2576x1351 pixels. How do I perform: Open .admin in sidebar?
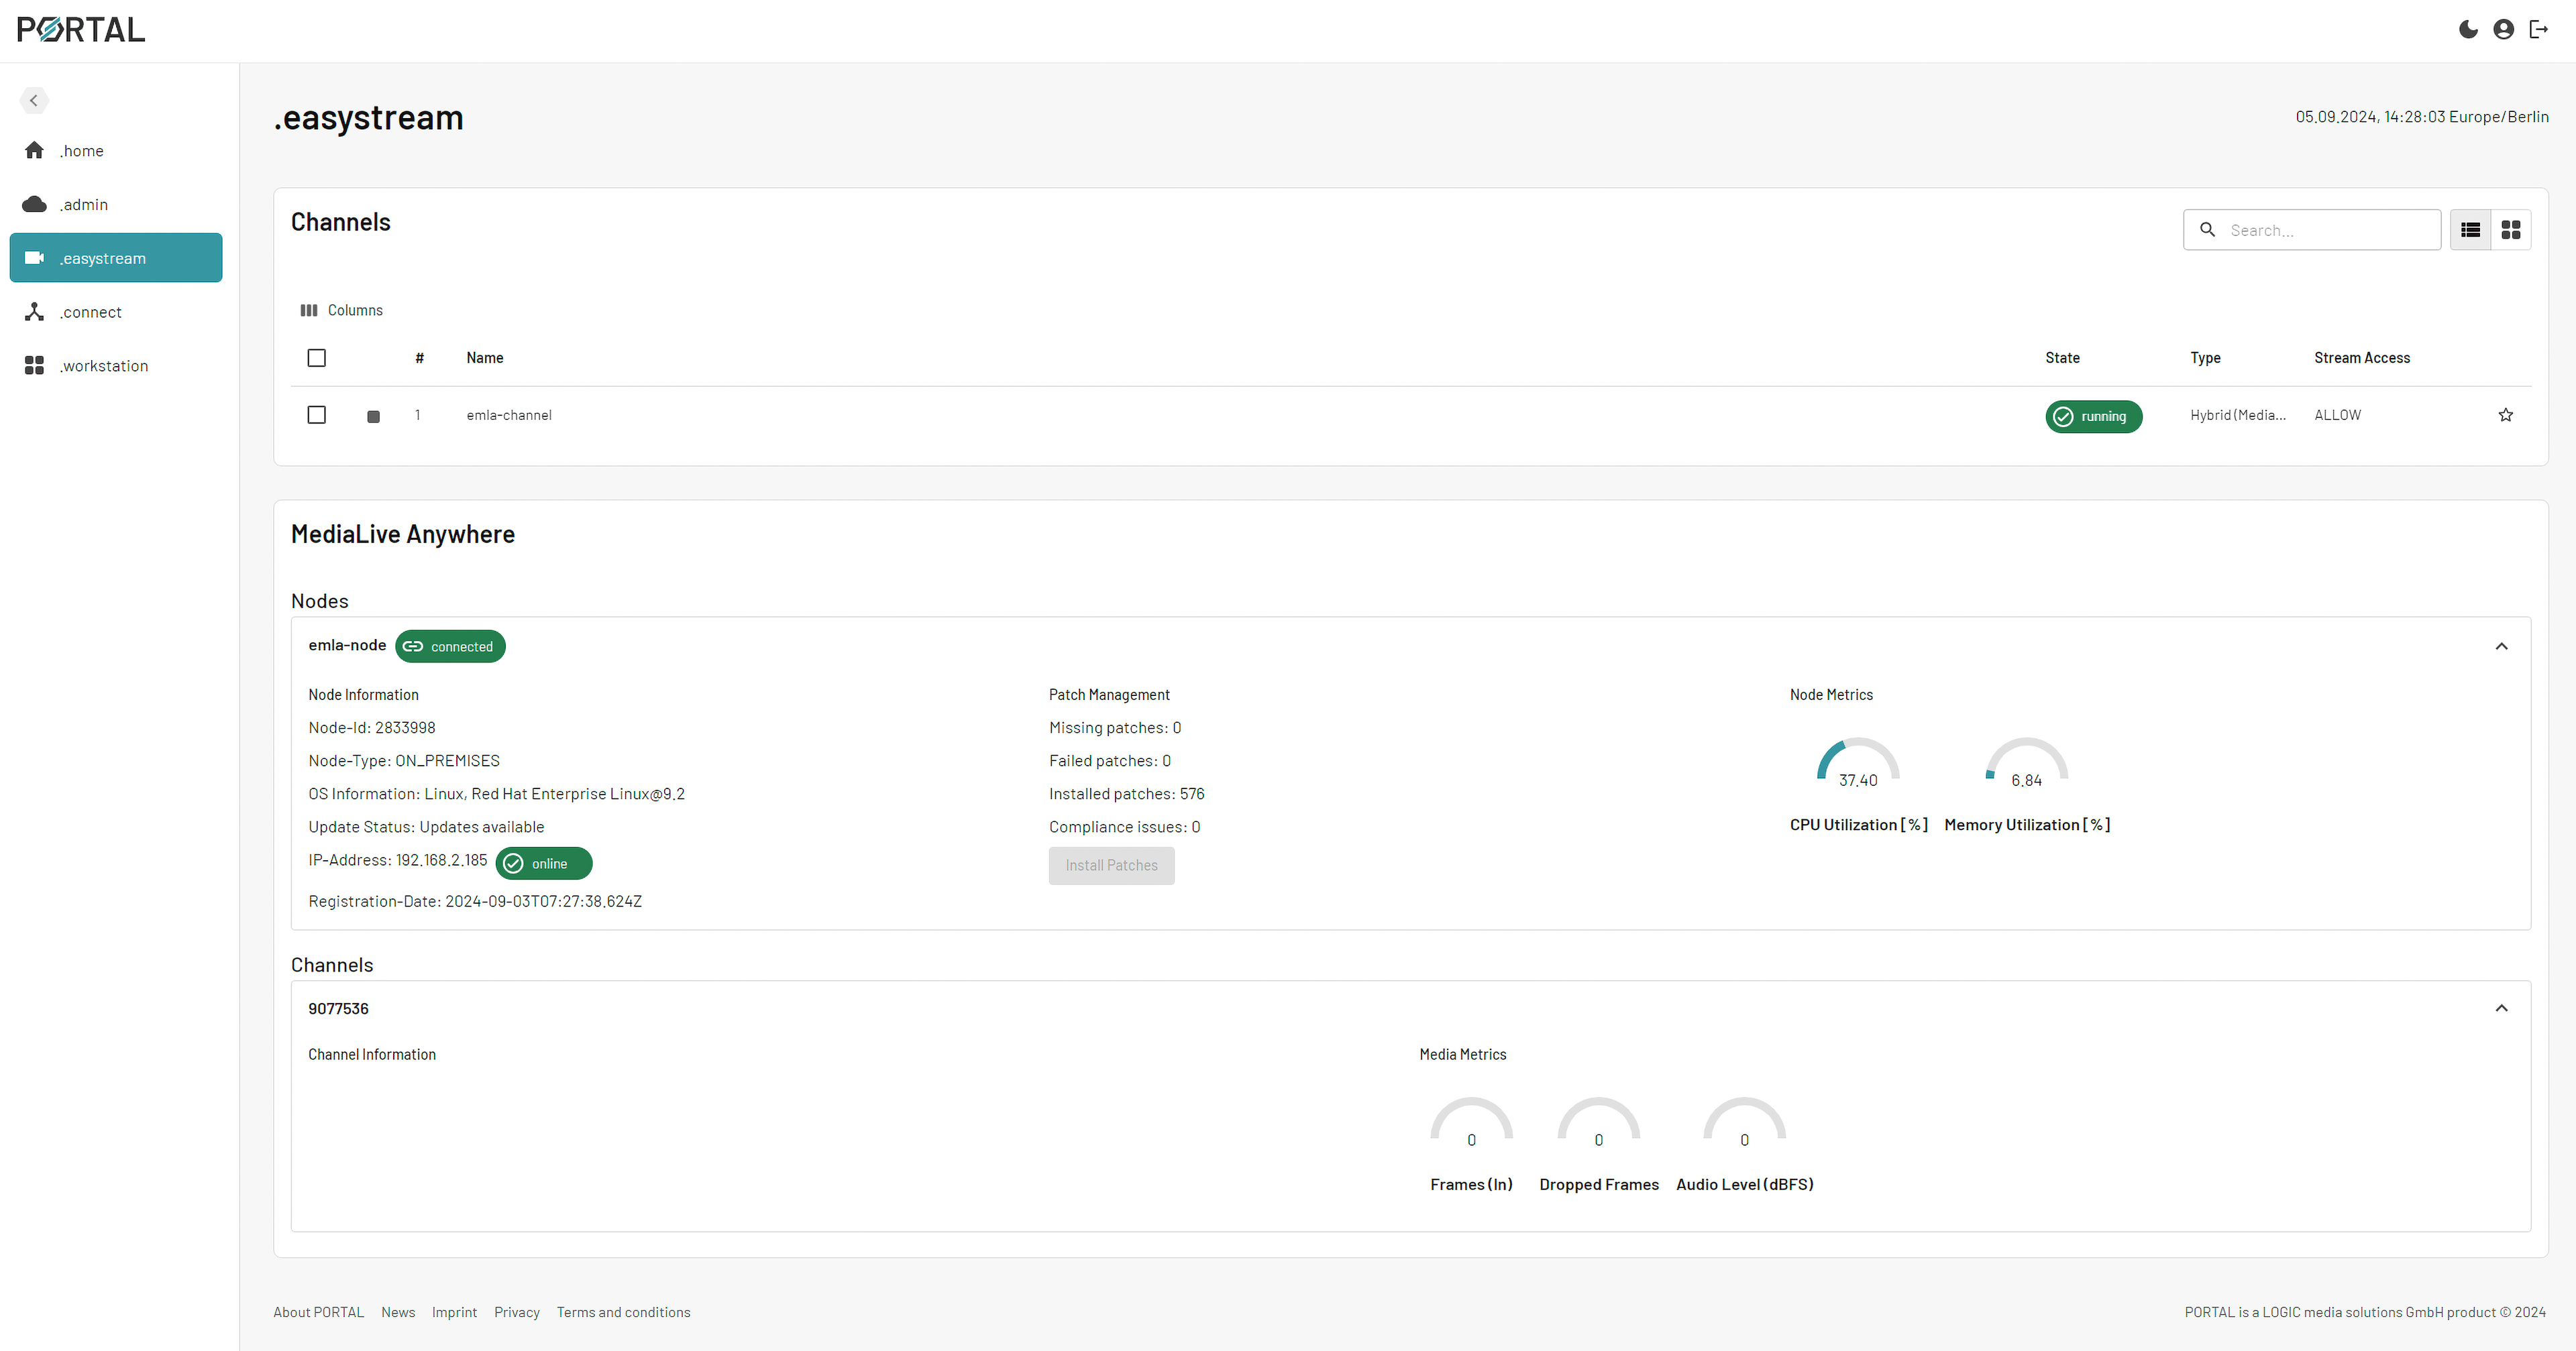[84, 204]
